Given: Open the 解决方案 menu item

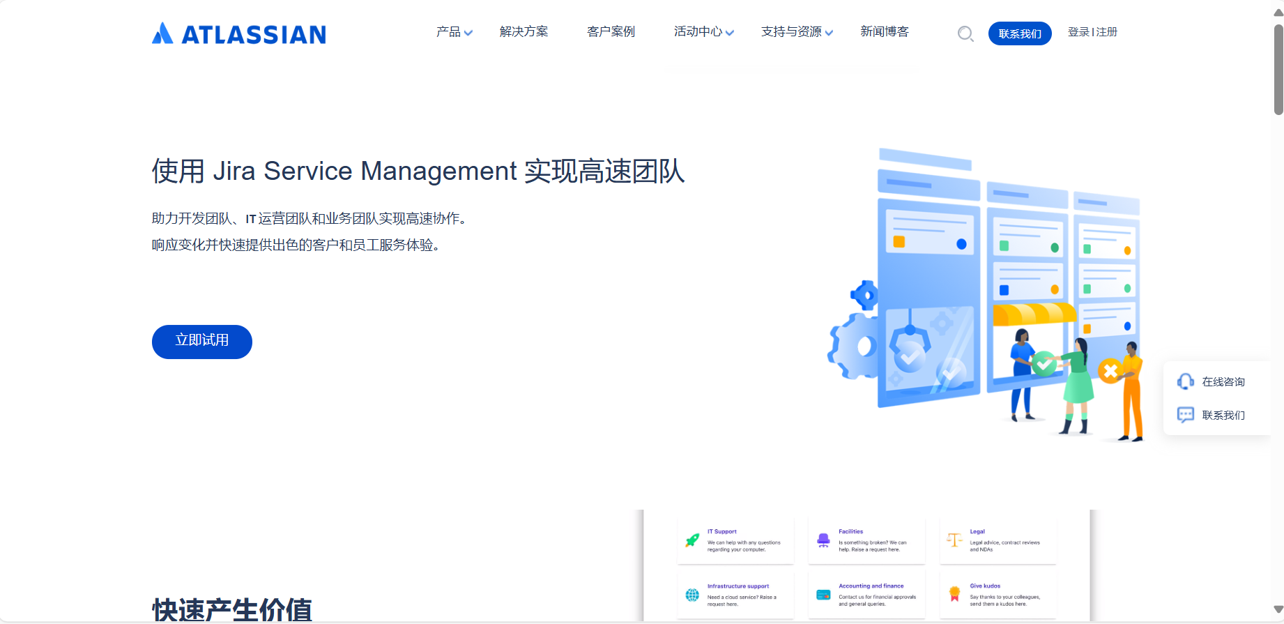Looking at the screenshot, I should pos(524,31).
